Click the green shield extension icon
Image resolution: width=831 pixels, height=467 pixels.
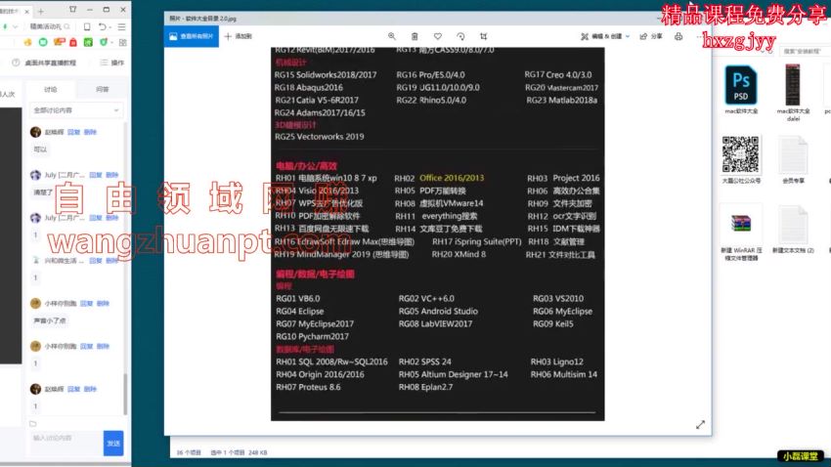point(104,42)
